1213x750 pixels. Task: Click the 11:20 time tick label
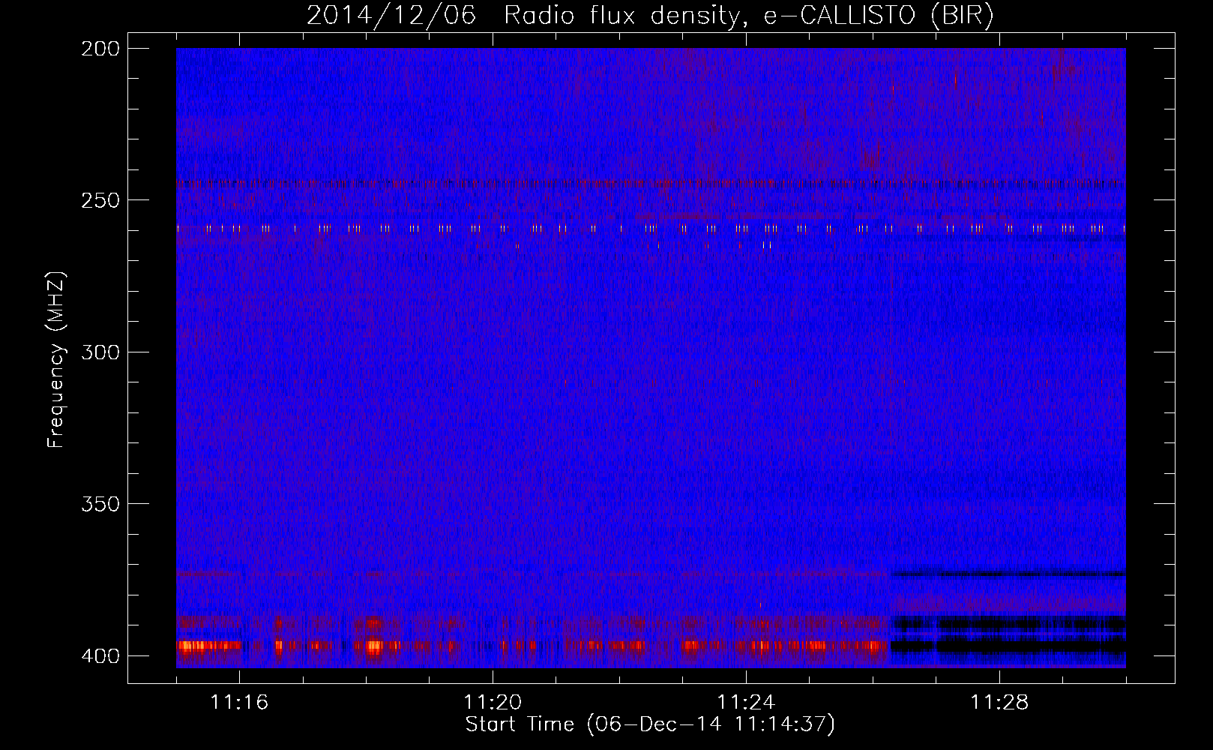click(x=493, y=702)
